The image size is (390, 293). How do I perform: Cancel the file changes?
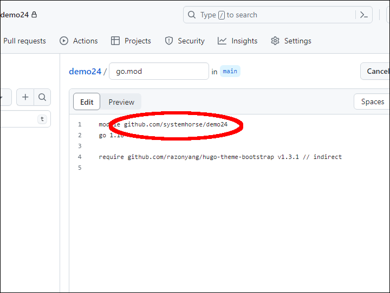[375, 71]
